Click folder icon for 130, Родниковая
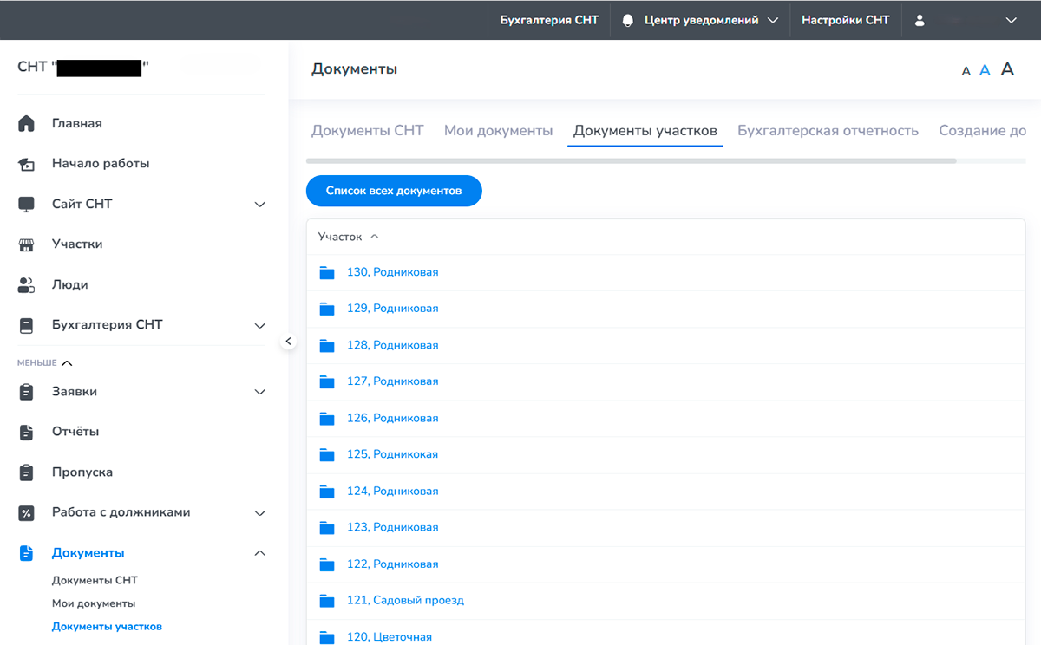Viewport: 1041px width, 645px height. point(327,272)
